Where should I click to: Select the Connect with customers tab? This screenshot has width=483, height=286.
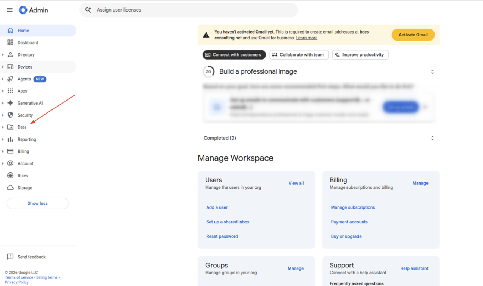(234, 55)
